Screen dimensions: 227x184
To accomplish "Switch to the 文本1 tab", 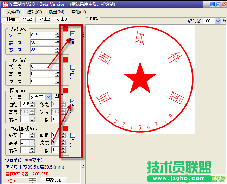I will [x=27, y=19].
